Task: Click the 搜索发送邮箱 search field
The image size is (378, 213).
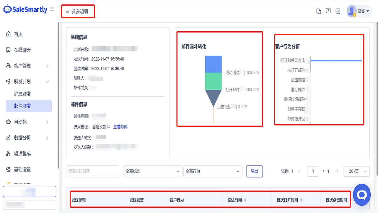Action: pyautogui.click(x=92, y=171)
